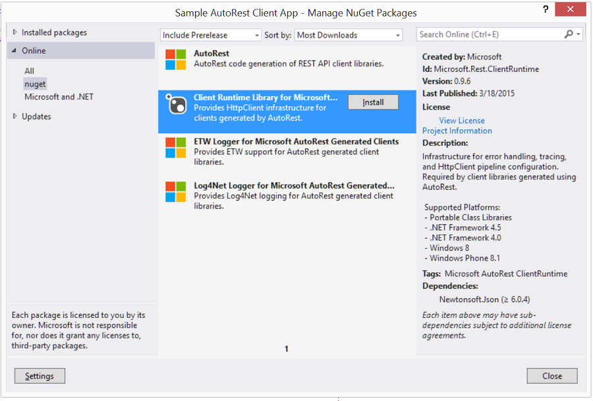Click the AutoRest package Microsoft logo icon
This screenshot has width=593, height=401.
[175, 59]
